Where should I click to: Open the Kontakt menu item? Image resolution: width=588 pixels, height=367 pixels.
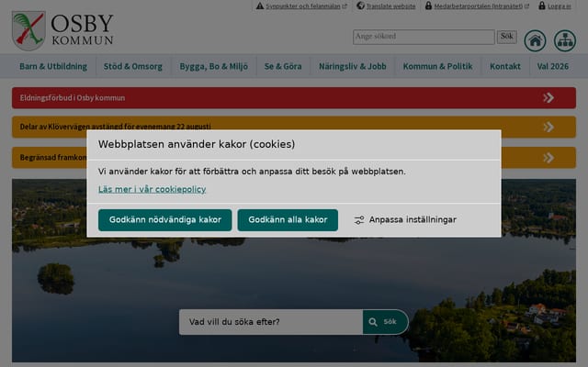click(505, 66)
